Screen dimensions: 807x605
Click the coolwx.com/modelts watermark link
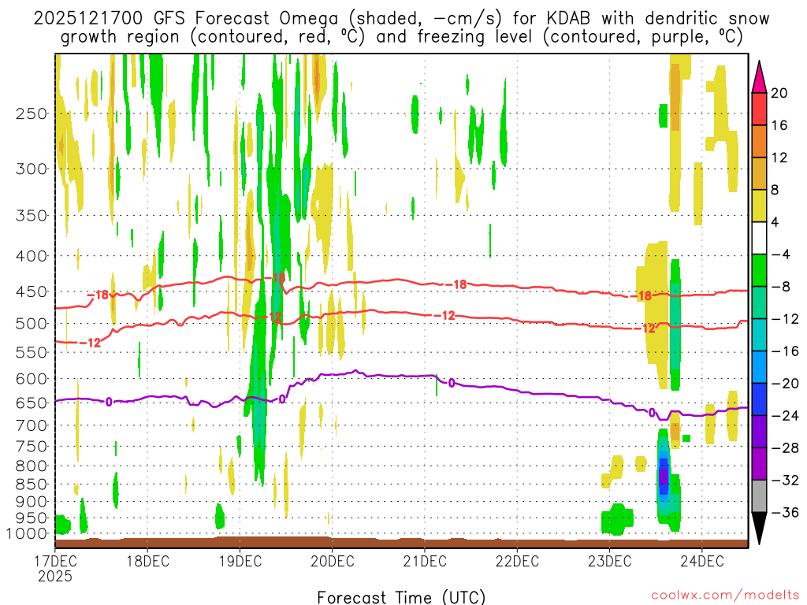point(725,596)
